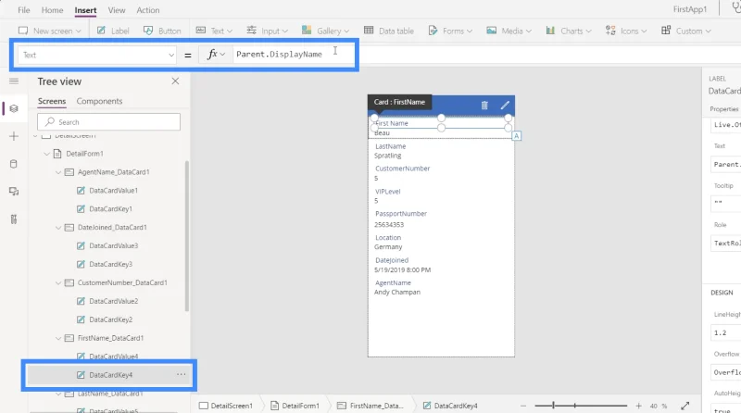Click the formula bar Parent.DisplayName

pos(279,55)
